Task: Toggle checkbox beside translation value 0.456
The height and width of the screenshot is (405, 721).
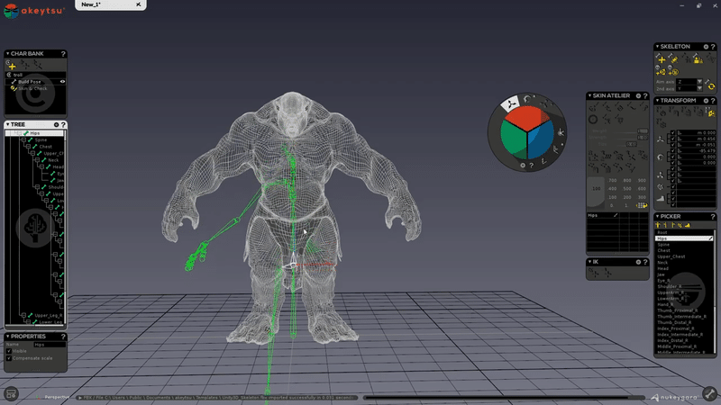Action: pyautogui.click(x=673, y=139)
